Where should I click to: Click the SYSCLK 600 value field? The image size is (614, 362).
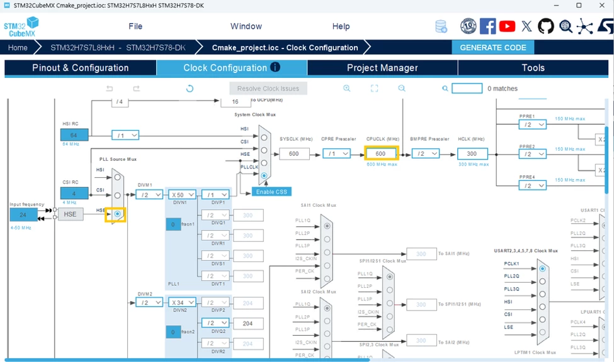tap(294, 153)
